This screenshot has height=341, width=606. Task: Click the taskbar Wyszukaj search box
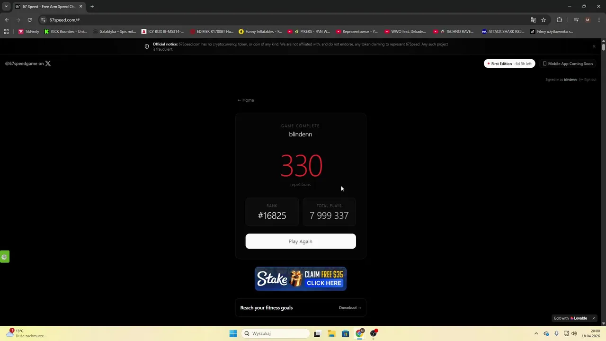[276, 333]
